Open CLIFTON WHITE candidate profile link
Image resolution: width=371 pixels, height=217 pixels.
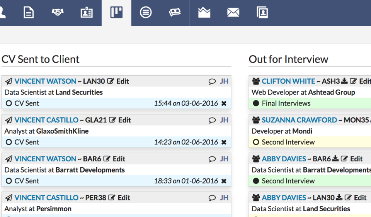pos(288,81)
